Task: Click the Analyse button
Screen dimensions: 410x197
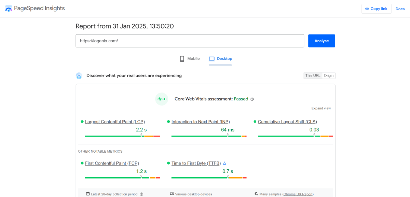Action: point(322,41)
